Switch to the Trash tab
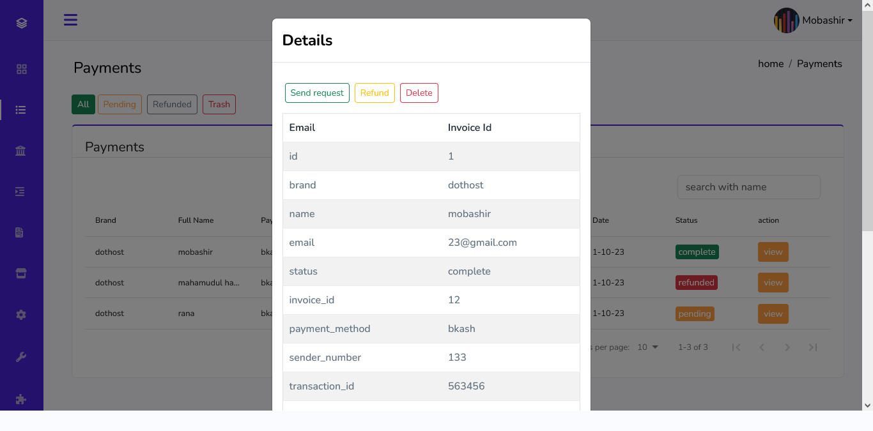The height and width of the screenshot is (431, 873). point(219,104)
